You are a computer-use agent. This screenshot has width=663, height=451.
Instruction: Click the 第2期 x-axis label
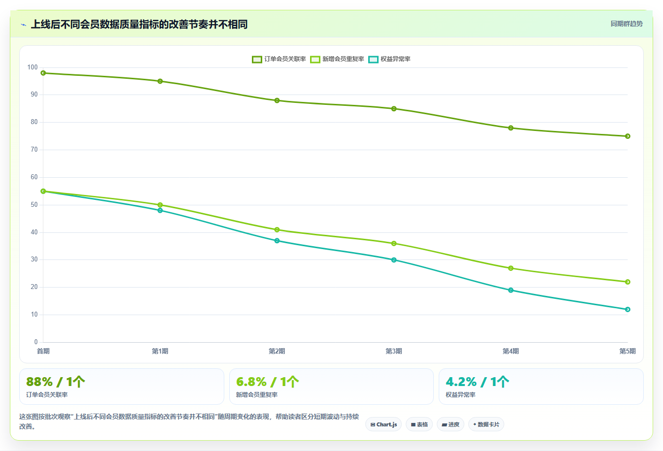277,351
